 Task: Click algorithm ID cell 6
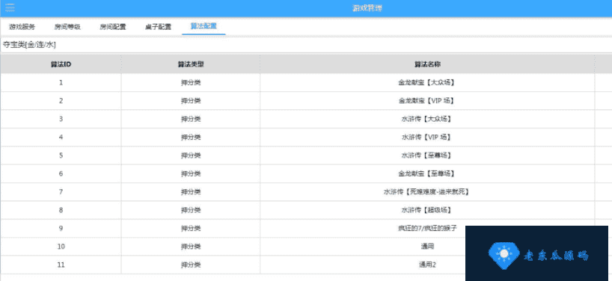pyautogui.click(x=61, y=173)
